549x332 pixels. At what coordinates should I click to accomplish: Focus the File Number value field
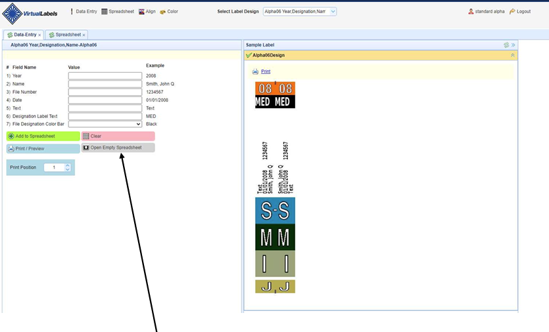click(105, 92)
